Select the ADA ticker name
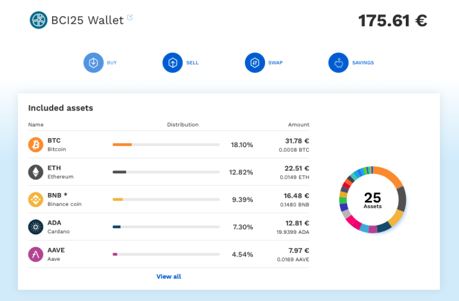The width and height of the screenshot is (459, 301). [54, 223]
